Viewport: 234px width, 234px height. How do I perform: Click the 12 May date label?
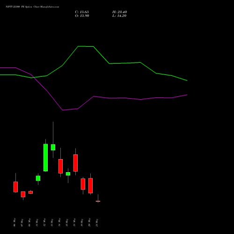44,222
